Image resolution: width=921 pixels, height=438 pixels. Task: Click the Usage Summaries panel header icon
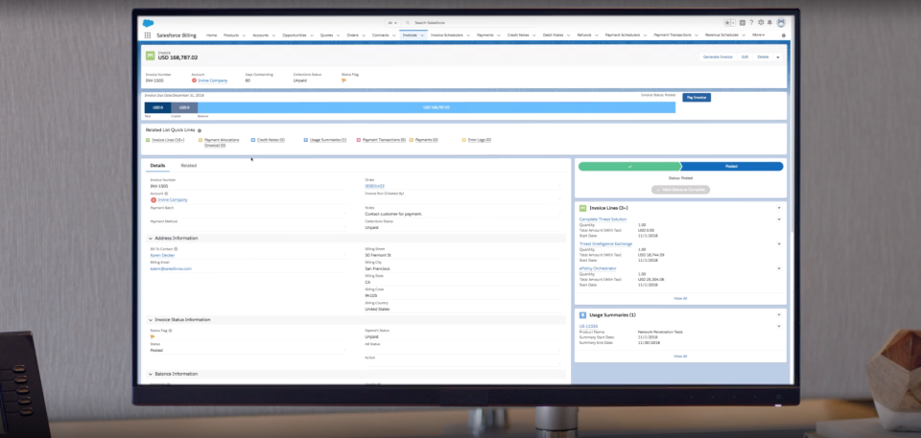[x=581, y=314]
